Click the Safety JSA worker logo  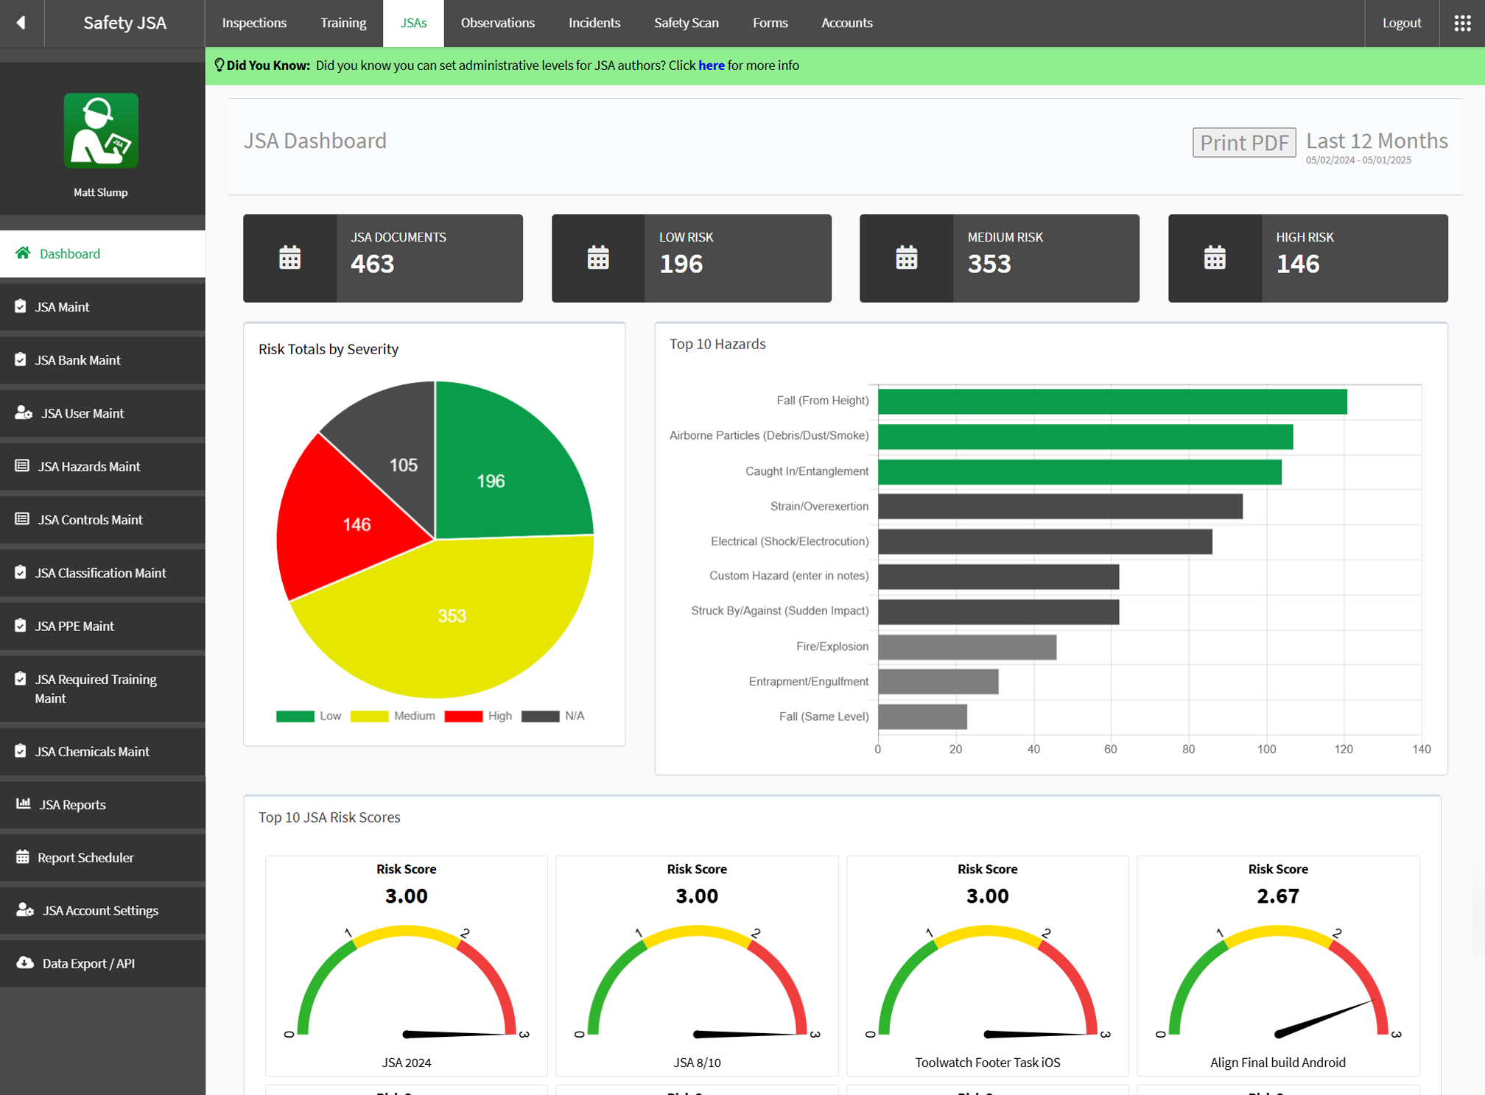coord(101,130)
